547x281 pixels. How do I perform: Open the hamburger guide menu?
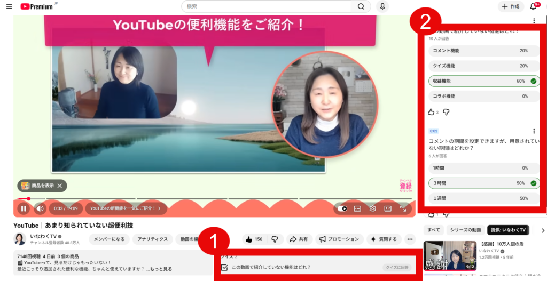click(x=9, y=6)
